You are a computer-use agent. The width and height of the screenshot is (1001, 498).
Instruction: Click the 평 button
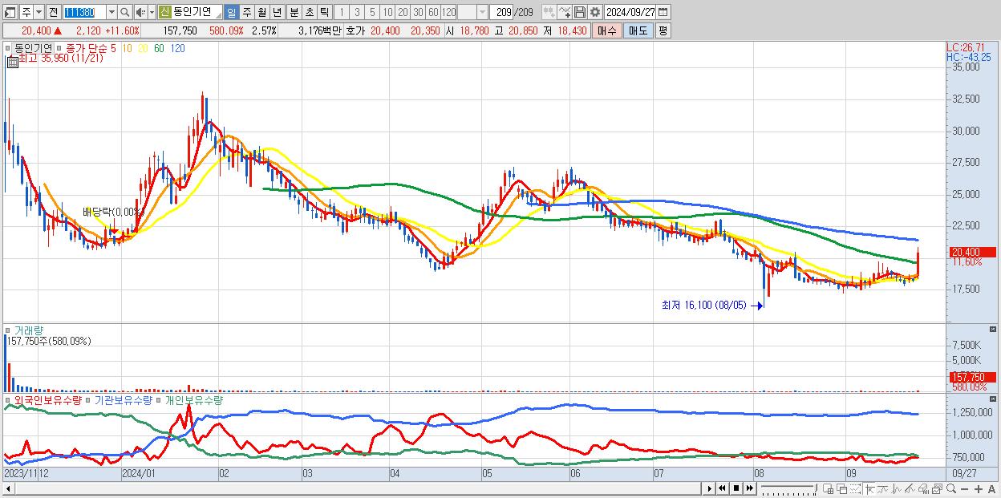[663, 30]
